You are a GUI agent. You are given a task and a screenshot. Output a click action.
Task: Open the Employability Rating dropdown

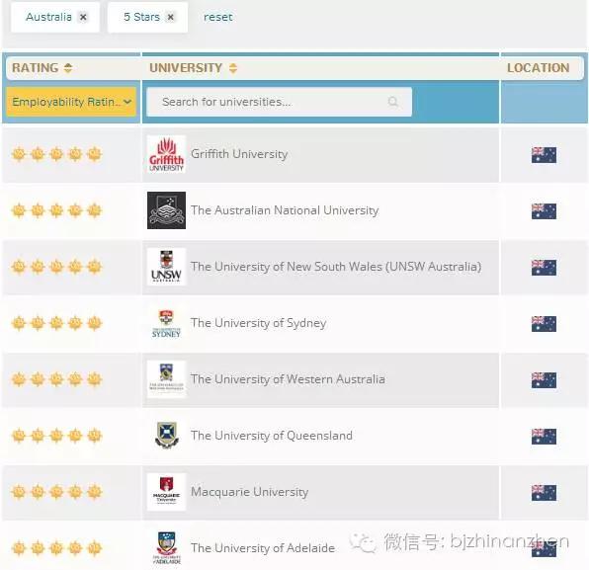tap(71, 102)
